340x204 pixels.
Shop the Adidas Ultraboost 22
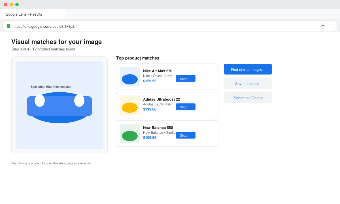(x=186, y=107)
